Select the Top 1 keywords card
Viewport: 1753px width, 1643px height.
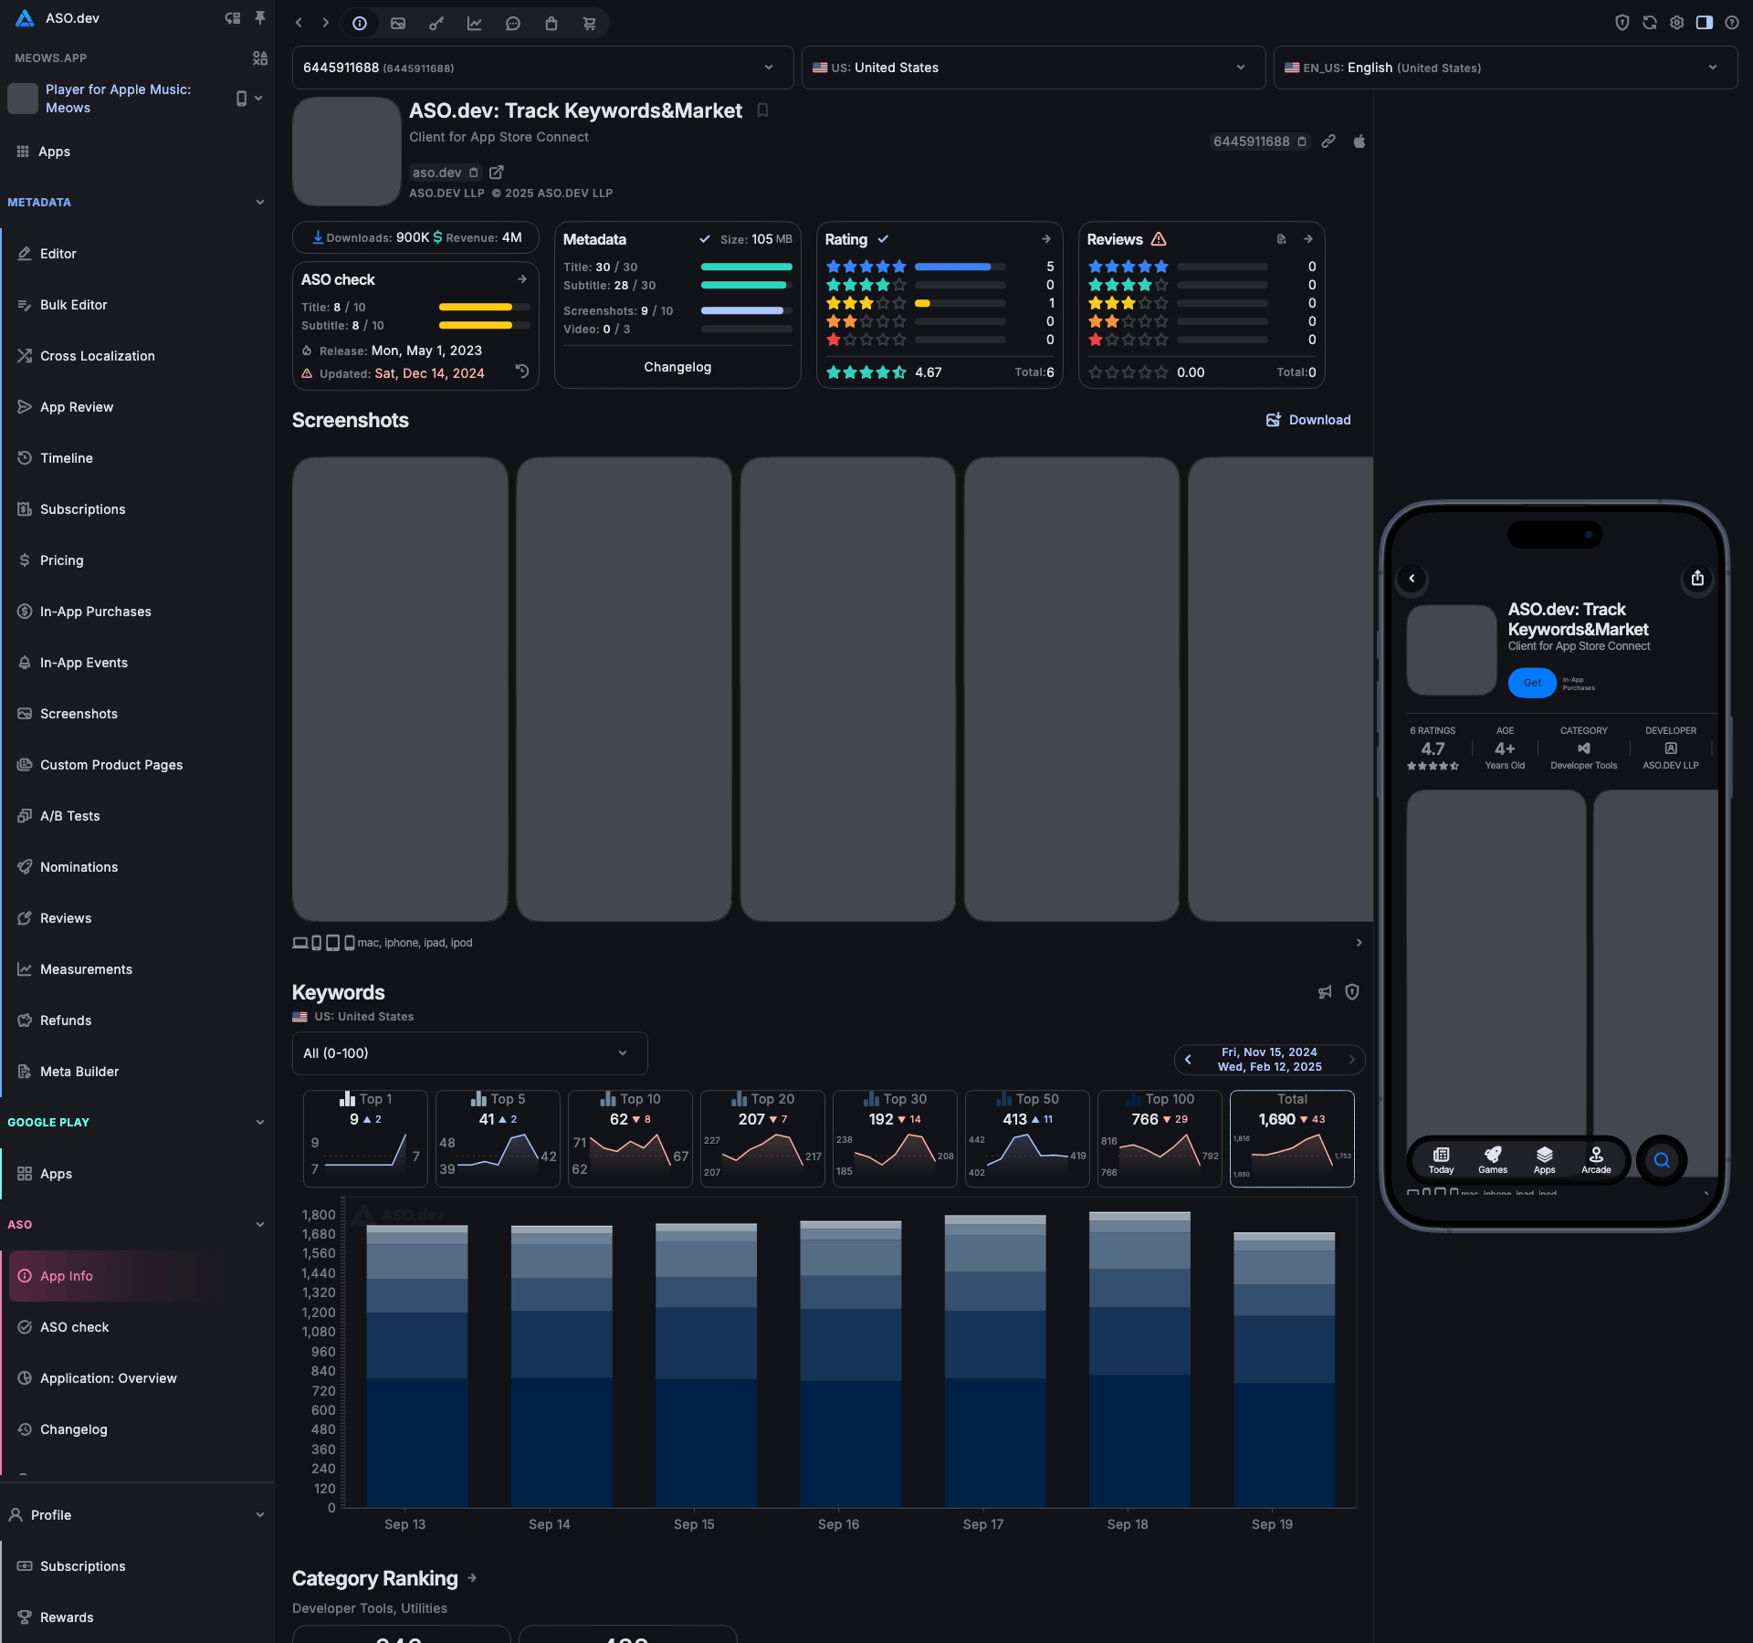coord(365,1138)
